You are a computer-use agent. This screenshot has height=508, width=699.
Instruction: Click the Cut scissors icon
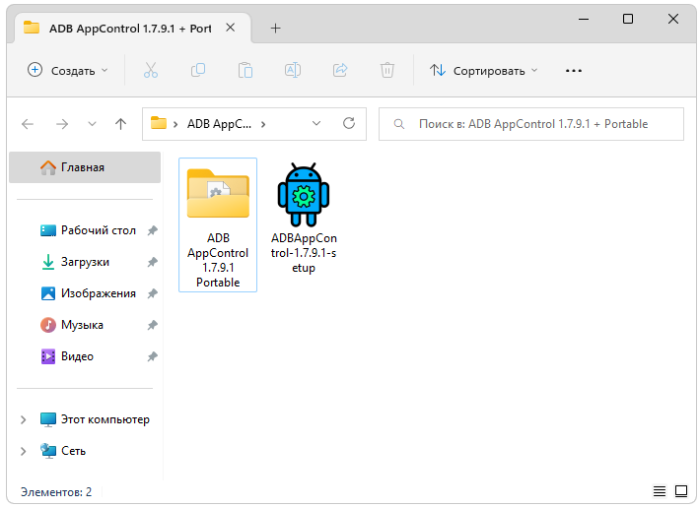tap(151, 70)
